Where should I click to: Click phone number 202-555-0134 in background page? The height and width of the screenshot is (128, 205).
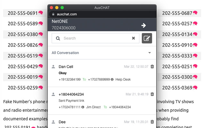177,34
